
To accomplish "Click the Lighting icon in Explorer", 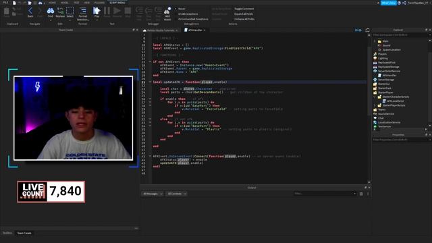I will [375, 59].
